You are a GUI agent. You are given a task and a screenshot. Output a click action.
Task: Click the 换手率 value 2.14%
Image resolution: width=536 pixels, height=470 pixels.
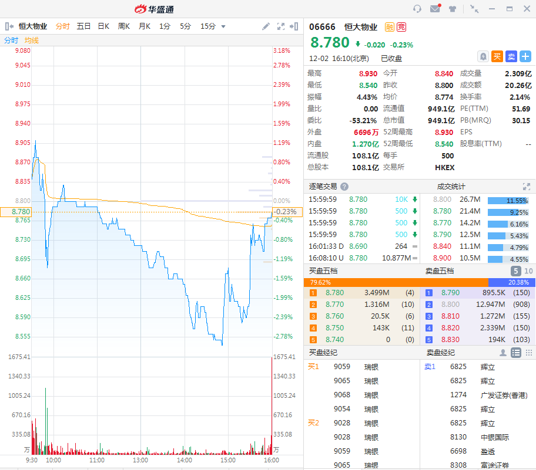click(x=520, y=97)
